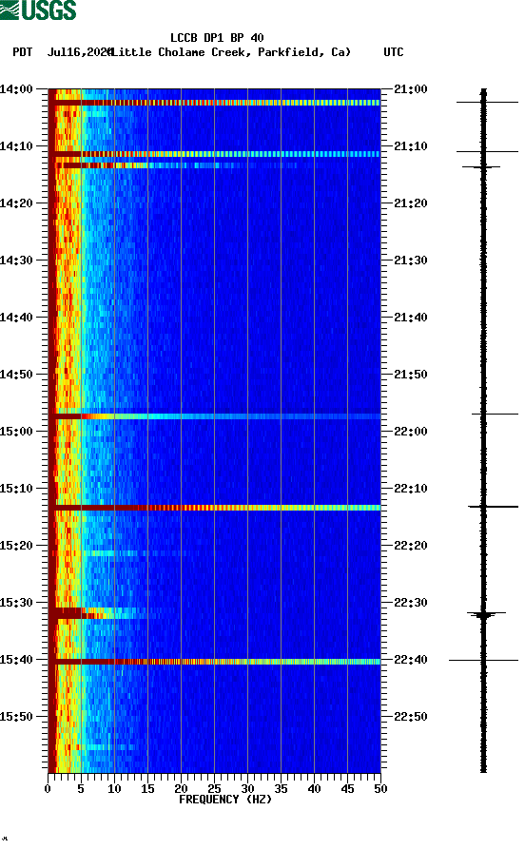
Task: Click the USGS logo
Action: (x=38, y=10)
